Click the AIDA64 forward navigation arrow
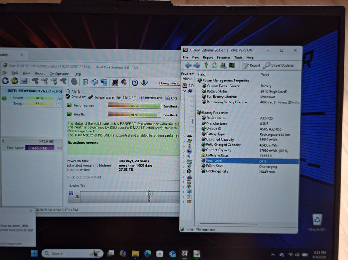 click(x=197, y=65)
